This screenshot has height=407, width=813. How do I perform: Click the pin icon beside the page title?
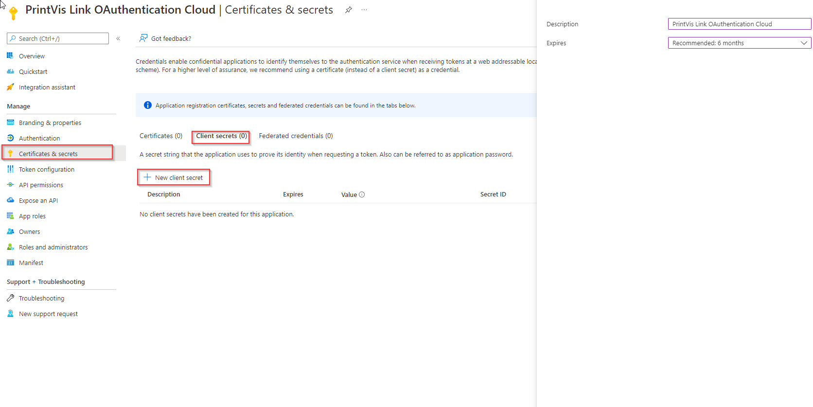pos(348,10)
